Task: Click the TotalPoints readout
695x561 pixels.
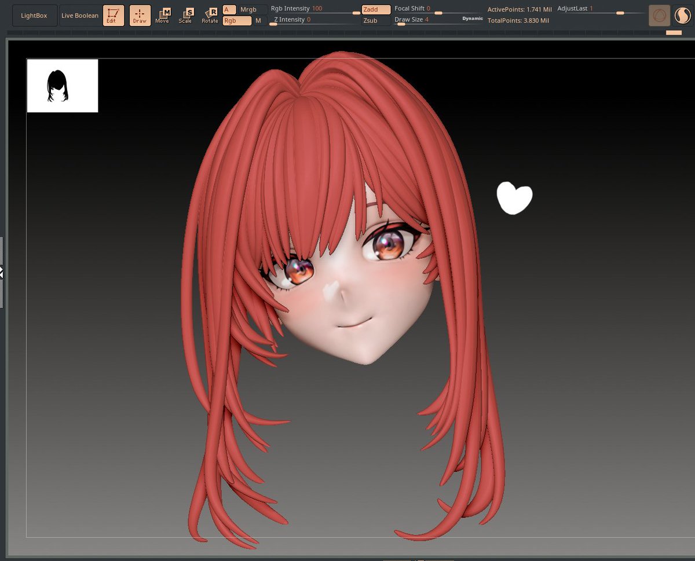Action: click(x=519, y=20)
